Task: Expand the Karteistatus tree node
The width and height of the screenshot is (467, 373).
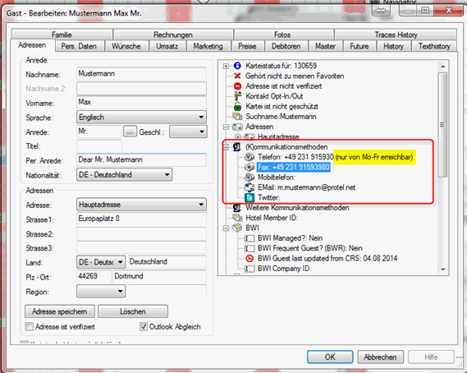Action: coord(226,66)
